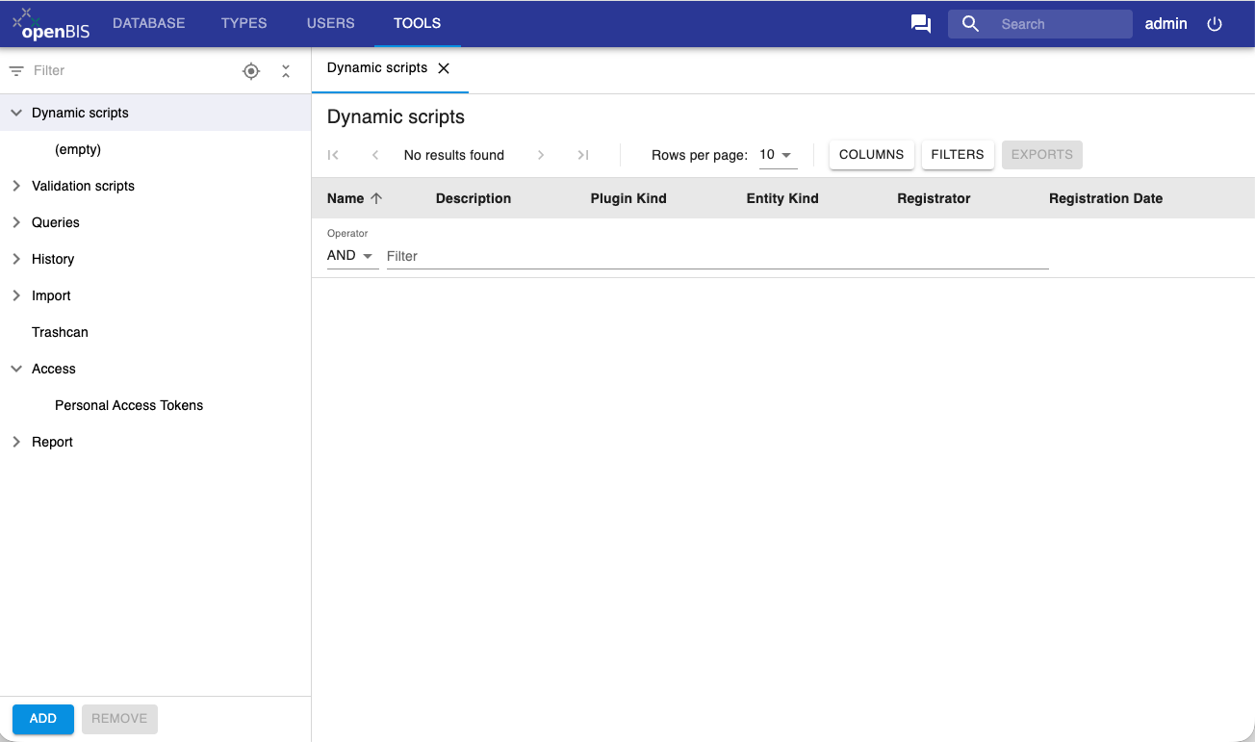
Task: Switch to the DATABASE menu
Action: coord(149,23)
